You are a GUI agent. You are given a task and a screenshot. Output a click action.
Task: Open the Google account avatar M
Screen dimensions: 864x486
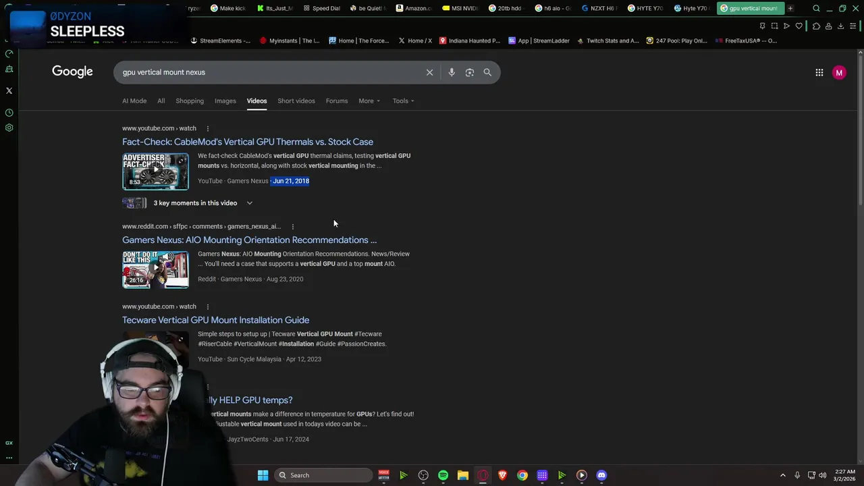pos(839,72)
